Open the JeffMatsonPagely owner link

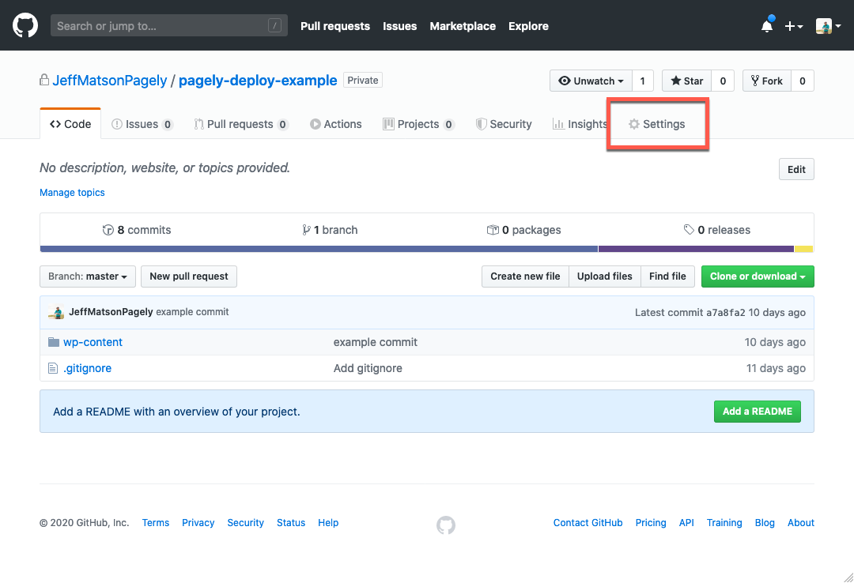[109, 81]
